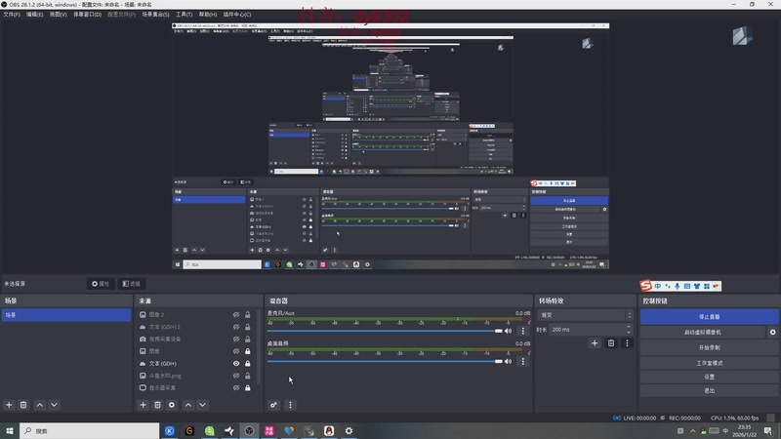Screen dimensions: 781x439
Task: Click the 启动虚拟摄像机 button
Action: (703, 332)
